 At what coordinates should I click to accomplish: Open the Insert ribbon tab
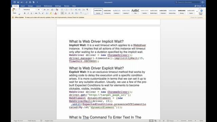[23, 6]
